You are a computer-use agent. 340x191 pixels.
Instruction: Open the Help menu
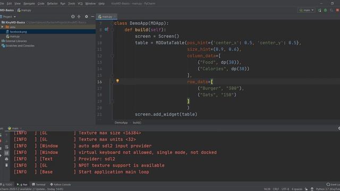pyautogui.click(x=101, y=4)
